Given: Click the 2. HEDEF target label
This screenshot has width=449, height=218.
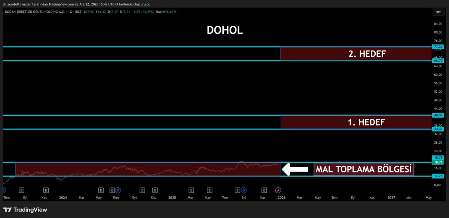Looking at the screenshot, I should click(x=367, y=54).
